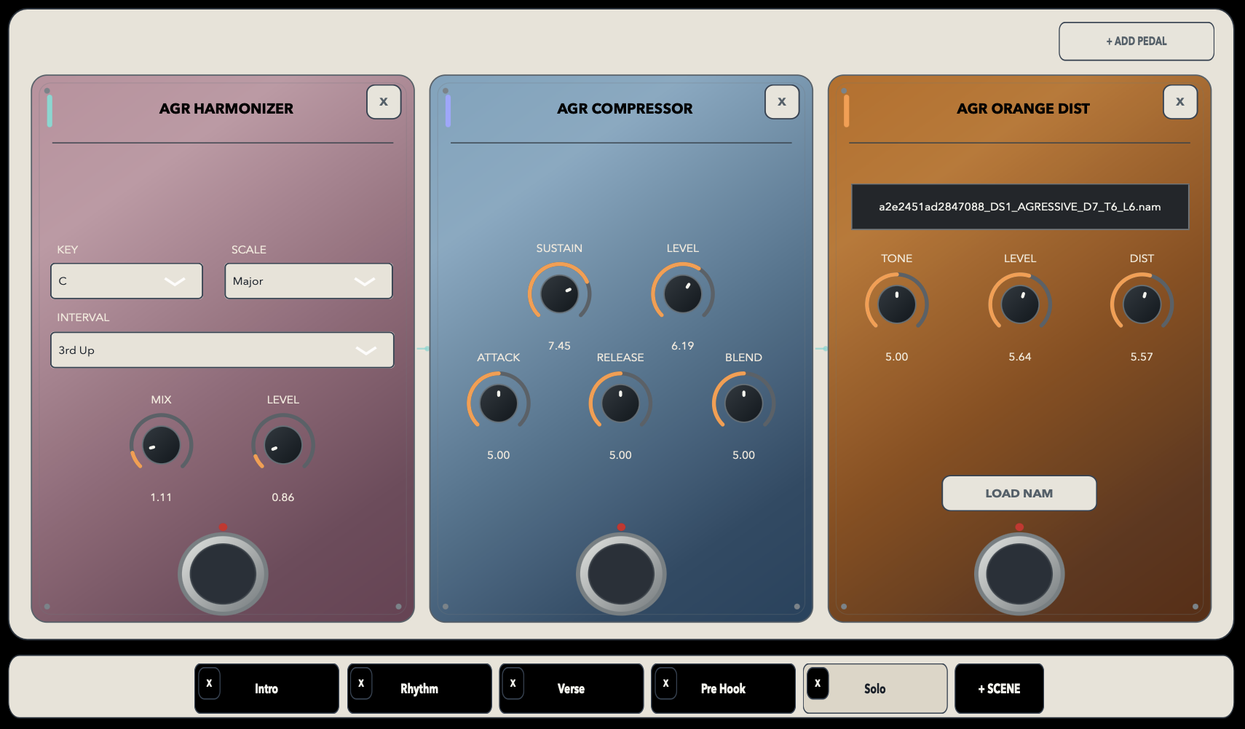Select the Solo scene

tap(875, 688)
